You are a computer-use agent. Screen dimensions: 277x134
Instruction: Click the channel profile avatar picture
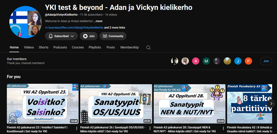[x=26, y=22]
